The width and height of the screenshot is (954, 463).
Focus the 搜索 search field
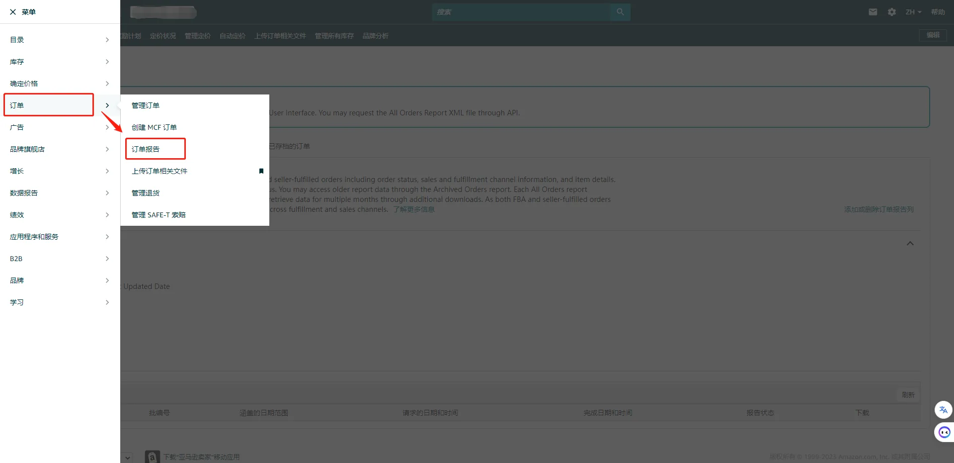point(522,12)
